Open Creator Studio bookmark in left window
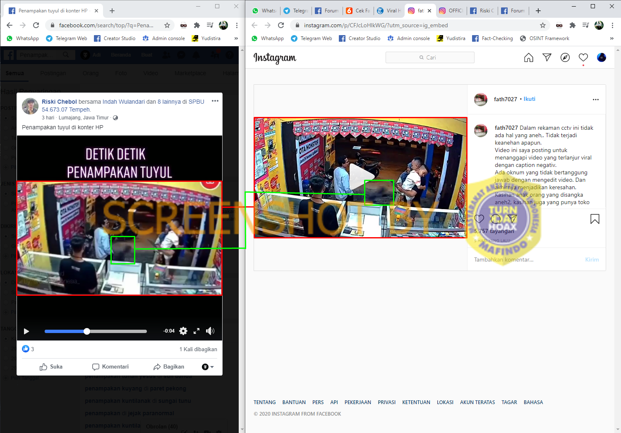Screen dimensions: 621x433 pyautogui.click(x=115, y=38)
